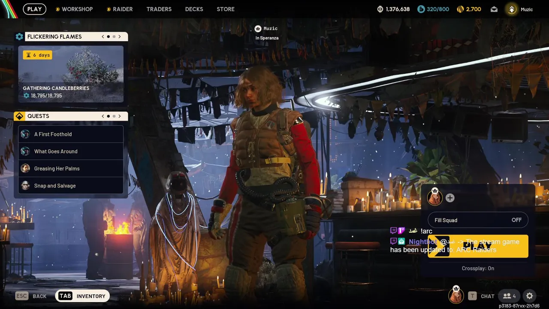Click the icon above Muzic player name
This screenshot has height=309, width=549.
pyautogui.click(x=258, y=28)
